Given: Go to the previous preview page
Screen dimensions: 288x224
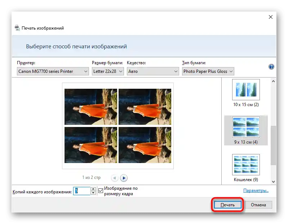Looking at the screenshot, I should (114, 178).
